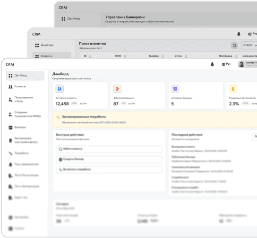Open Создание пользователя МИБа page
Image resolution: width=257 pixels, height=238 pixels.
click(x=25, y=114)
